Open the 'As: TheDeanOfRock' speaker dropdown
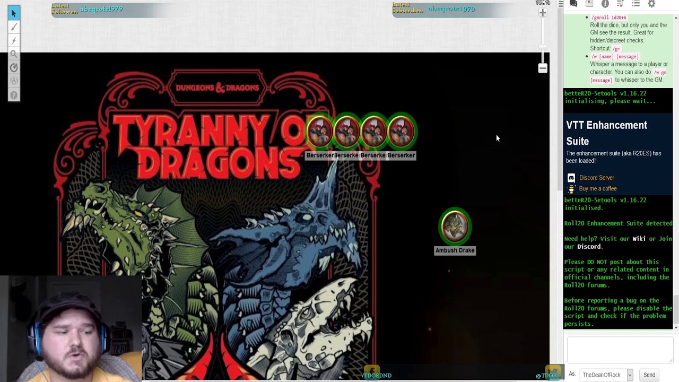Viewport: 679px width, 382px height. click(606, 375)
